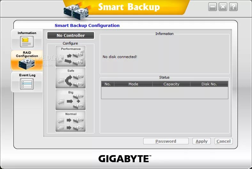Screen dimensions: 252x169
Task: Click the Smart Backup Configuration heading
Action: pyautogui.click(x=87, y=25)
